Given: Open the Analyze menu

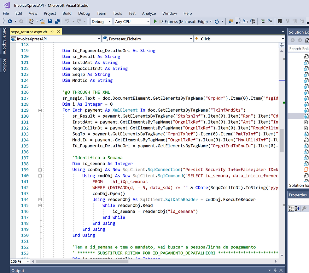Looking at the screenshot, I should [149, 13].
